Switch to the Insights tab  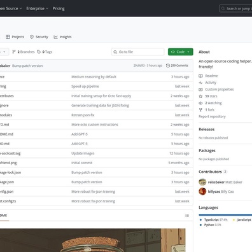coord(62,37)
